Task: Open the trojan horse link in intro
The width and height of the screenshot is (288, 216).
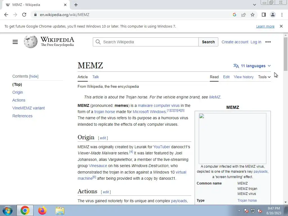Action: pyautogui.click(x=105, y=112)
